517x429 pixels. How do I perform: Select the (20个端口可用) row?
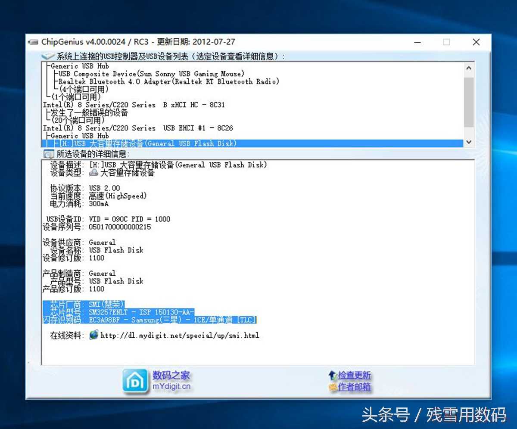pyautogui.click(x=78, y=120)
